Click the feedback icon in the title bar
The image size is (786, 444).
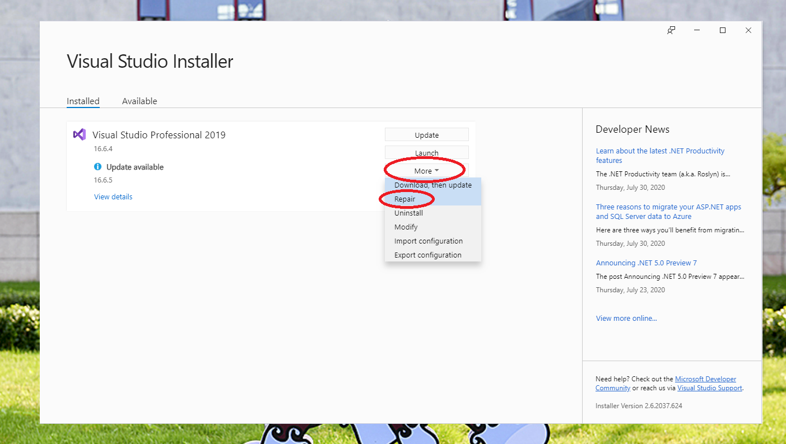[671, 30]
